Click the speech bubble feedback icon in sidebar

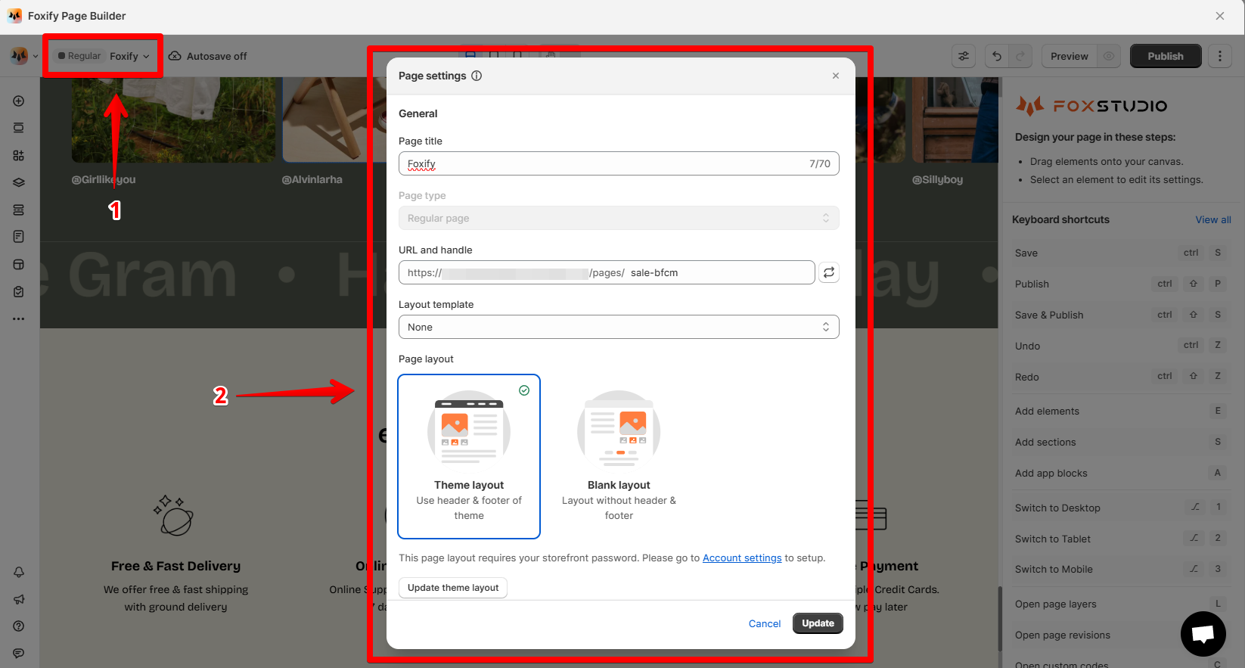(19, 653)
